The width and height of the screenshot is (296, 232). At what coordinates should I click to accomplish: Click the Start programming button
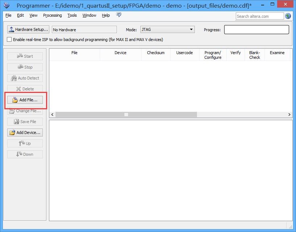25,56
